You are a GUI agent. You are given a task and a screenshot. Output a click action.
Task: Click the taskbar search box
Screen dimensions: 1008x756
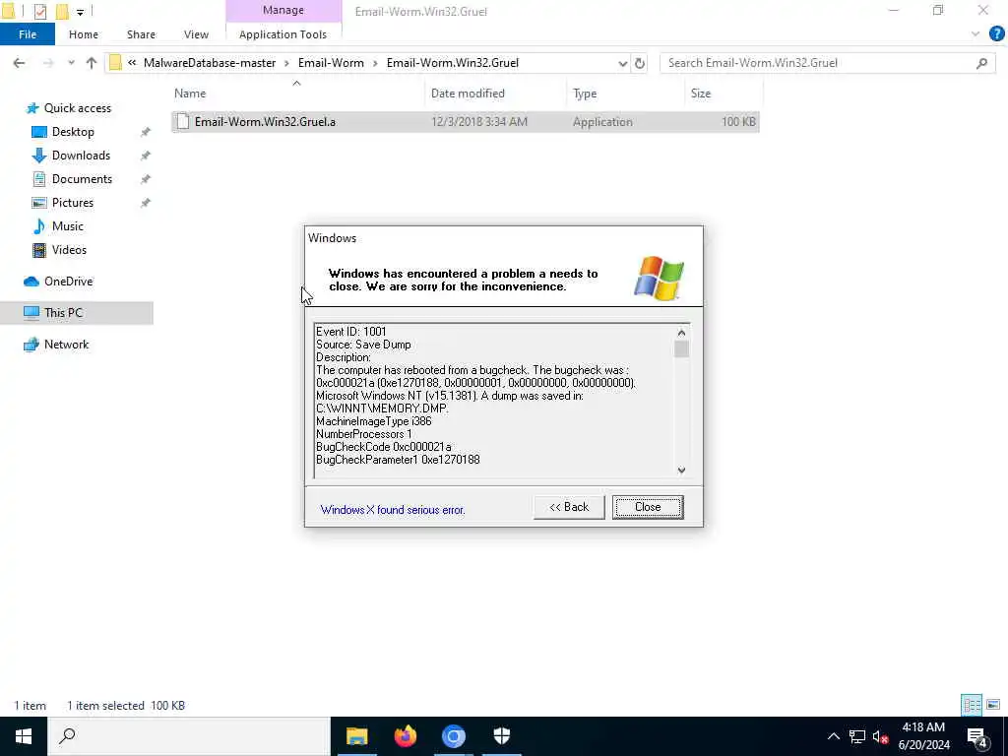click(189, 736)
